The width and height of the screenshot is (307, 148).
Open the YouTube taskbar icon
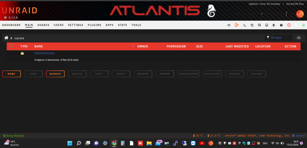tap(202, 143)
